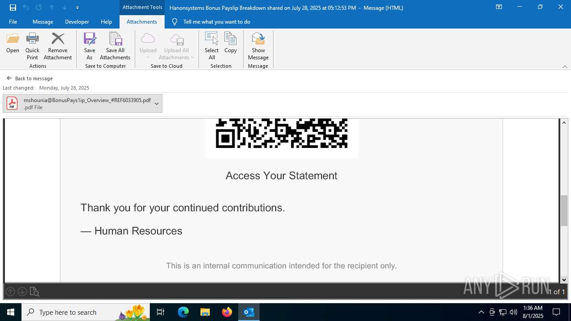Click the QR code in the PDF
This screenshot has width=571, height=321.
pyautogui.click(x=281, y=133)
